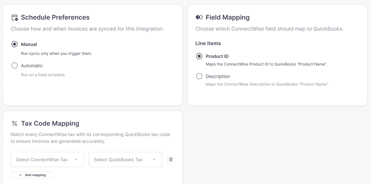The image size is (371, 184).
Task: Click the Field Mapping overlapping circles icon
Action: (x=199, y=17)
